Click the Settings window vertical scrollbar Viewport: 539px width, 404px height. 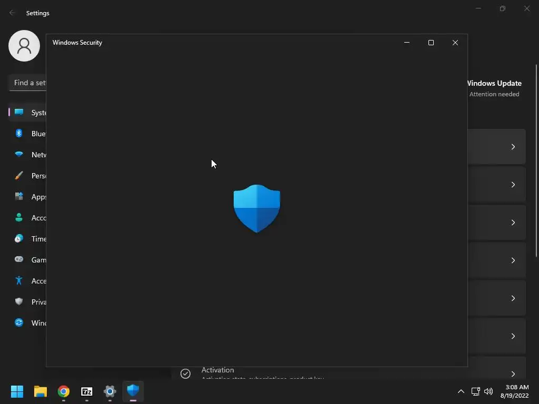point(536,160)
